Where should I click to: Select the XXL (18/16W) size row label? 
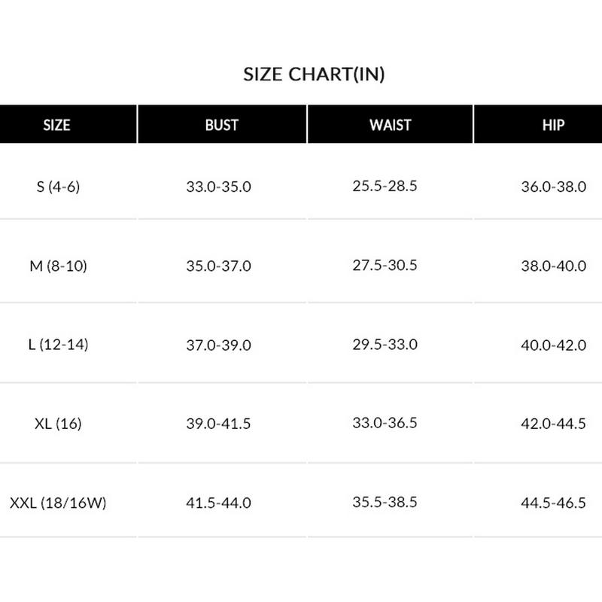pos(58,503)
